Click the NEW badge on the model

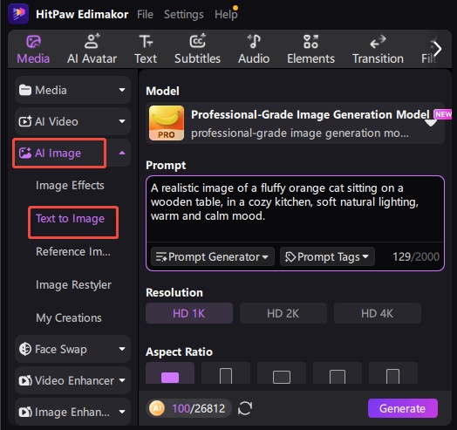[x=443, y=114]
